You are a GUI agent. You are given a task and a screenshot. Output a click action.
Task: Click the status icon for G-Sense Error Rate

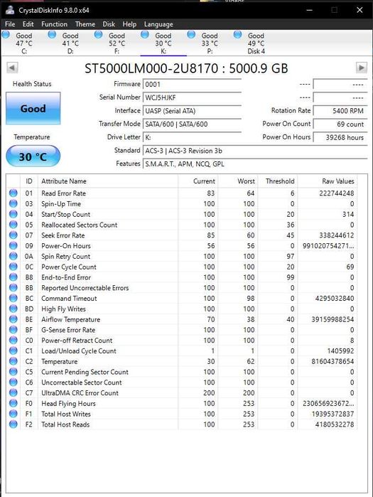[13, 330]
